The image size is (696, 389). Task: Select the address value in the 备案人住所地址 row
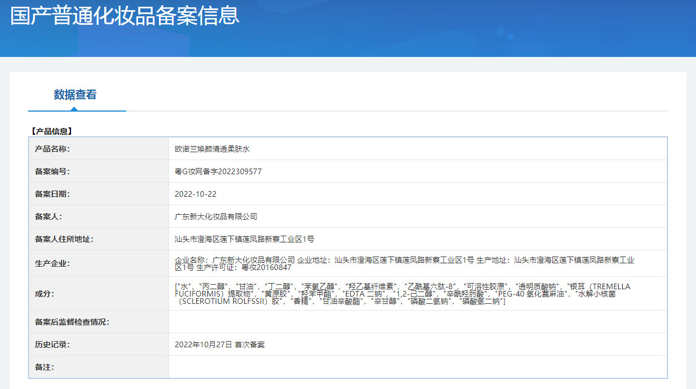click(x=245, y=239)
